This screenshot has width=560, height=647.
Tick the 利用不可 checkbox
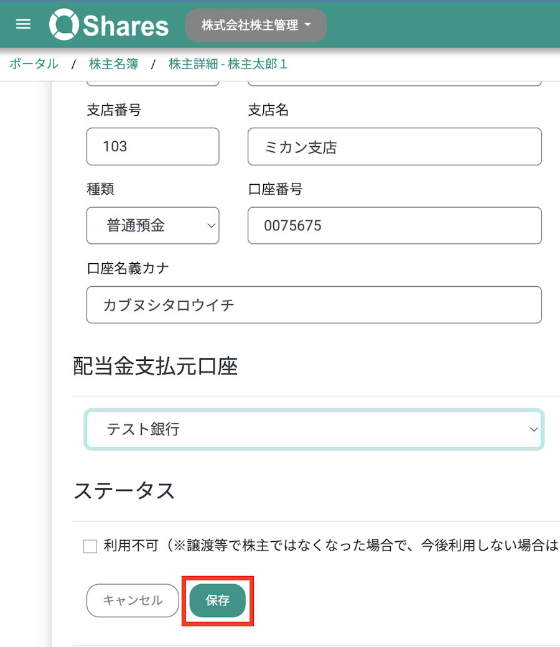pyautogui.click(x=90, y=546)
